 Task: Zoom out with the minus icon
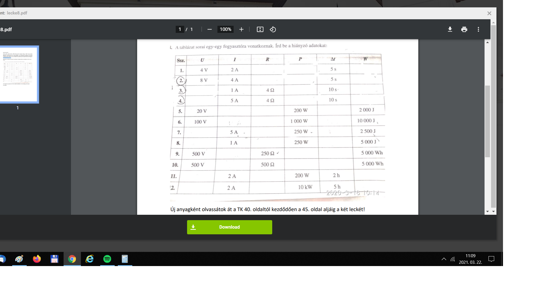tap(209, 29)
